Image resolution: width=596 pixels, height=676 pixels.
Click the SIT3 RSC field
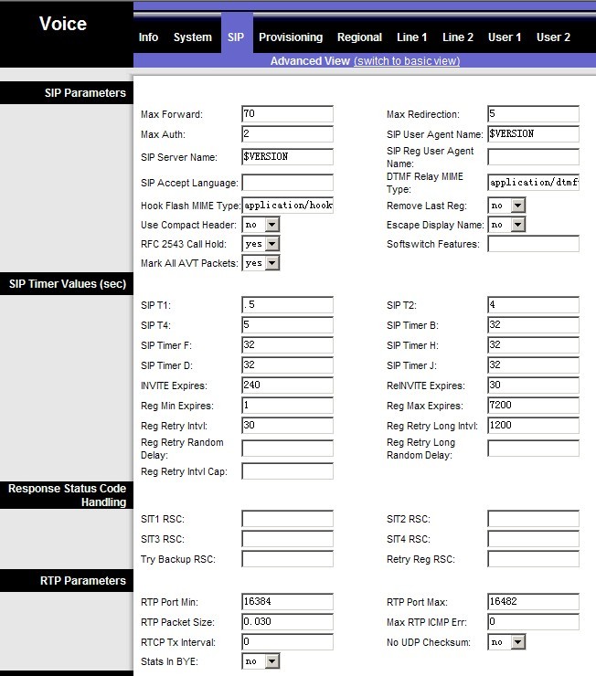point(288,539)
